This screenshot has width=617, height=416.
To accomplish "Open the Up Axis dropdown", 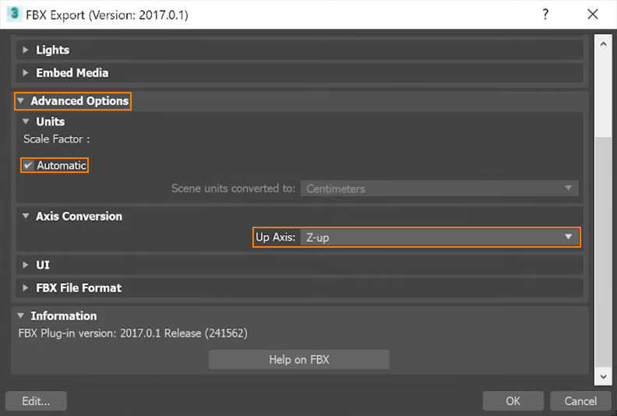I will [x=439, y=238].
